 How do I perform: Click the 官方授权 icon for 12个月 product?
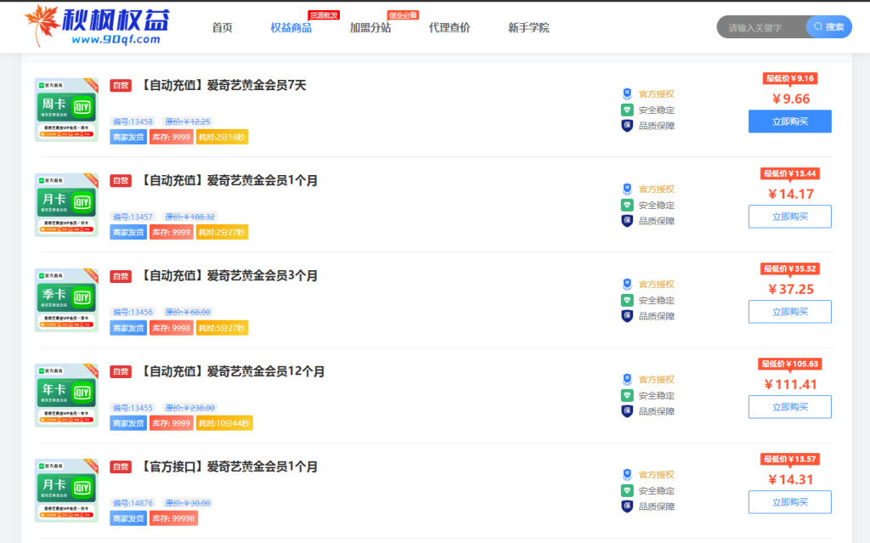point(627,379)
